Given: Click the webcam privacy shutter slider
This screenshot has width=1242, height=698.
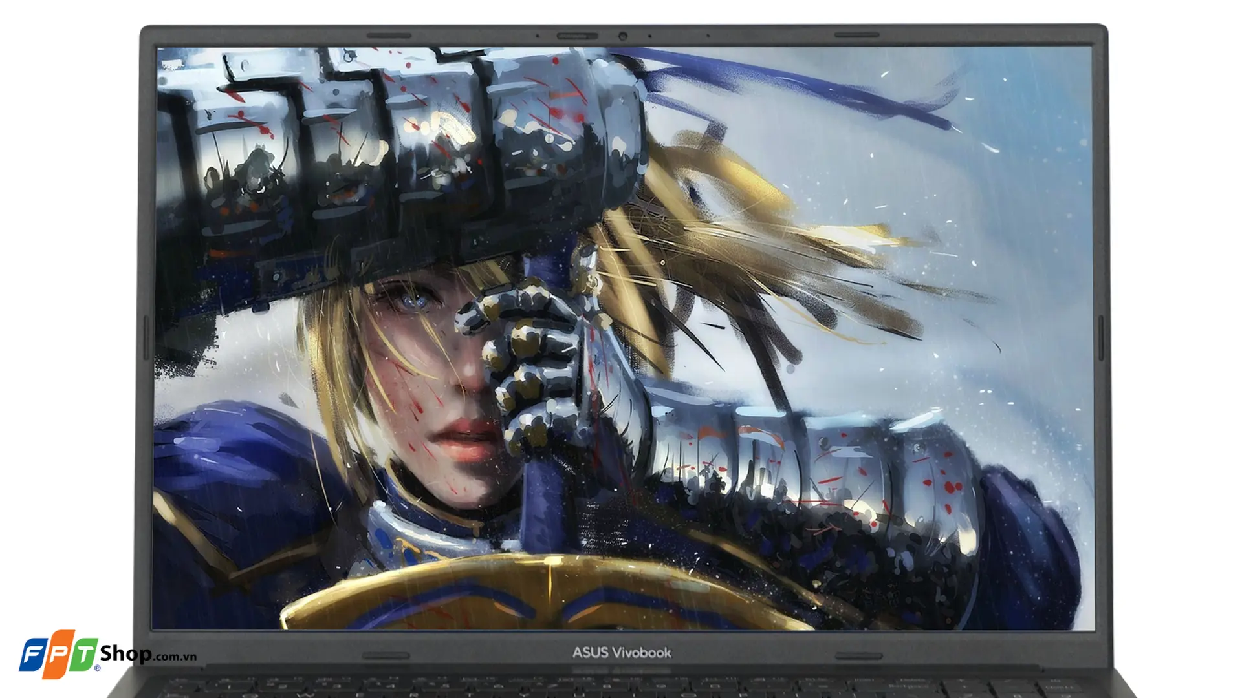Looking at the screenshot, I should (x=577, y=36).
